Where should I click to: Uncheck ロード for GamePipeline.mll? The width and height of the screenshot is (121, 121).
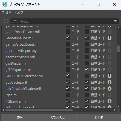(x=68, y=38)
